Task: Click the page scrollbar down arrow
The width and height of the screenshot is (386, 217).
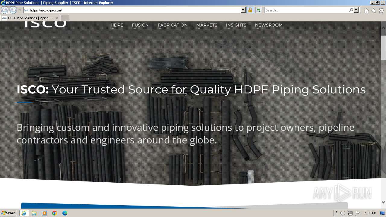Action: pos(383,202)
